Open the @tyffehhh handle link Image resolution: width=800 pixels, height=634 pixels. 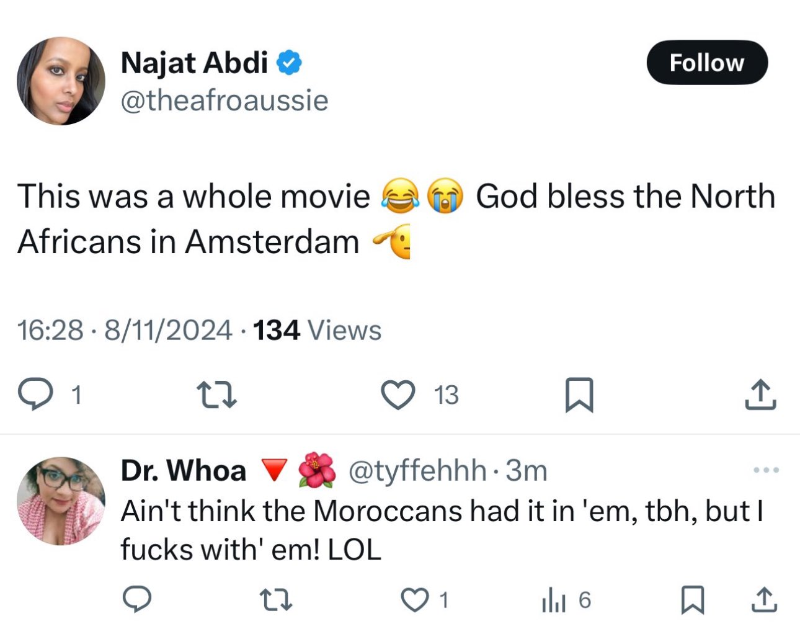point(417,471)
